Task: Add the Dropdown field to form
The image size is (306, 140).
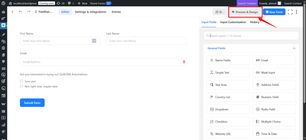Action: 228,109
